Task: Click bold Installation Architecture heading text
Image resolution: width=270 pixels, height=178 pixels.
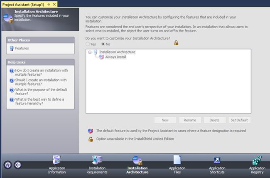Action: [36, 12]
